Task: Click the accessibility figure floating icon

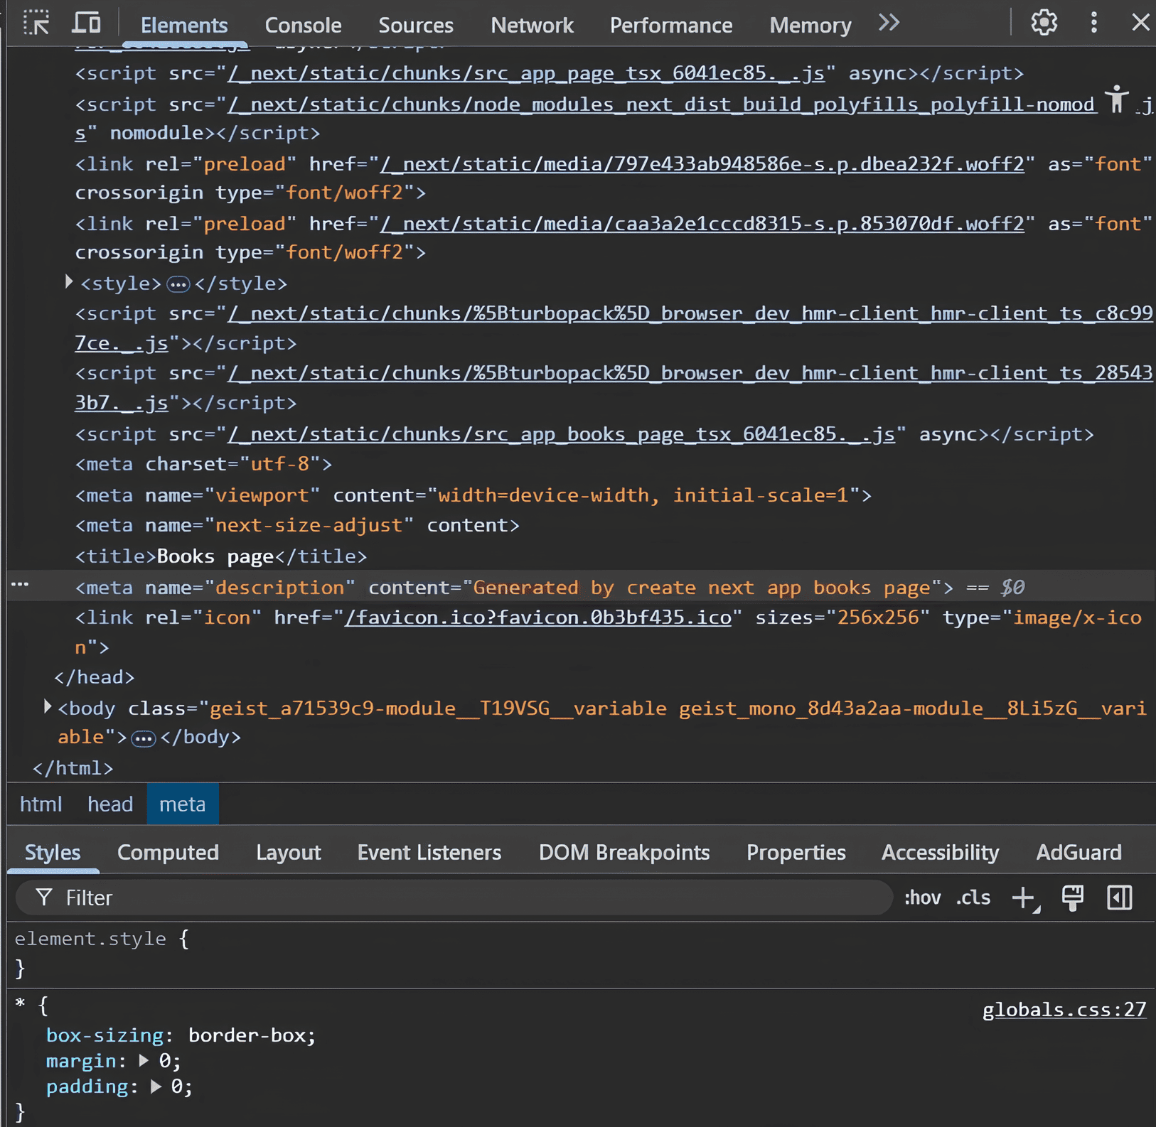Action: (1117, 99)
